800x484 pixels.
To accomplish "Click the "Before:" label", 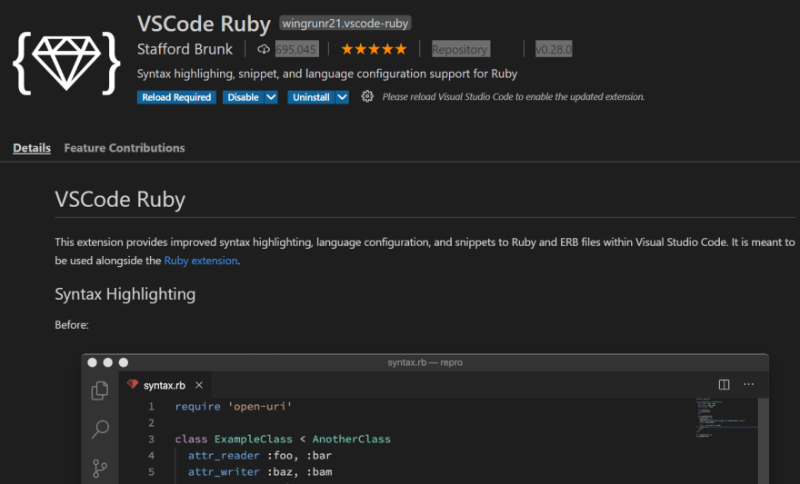I will [72, 325].
